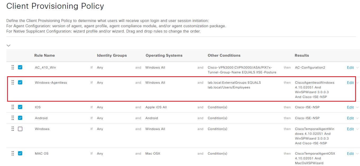The width and height of the screenshot is (360, 166).
Task: Uncheck the MAC OS rule checkbox
Action: click(x=20, y=153)
